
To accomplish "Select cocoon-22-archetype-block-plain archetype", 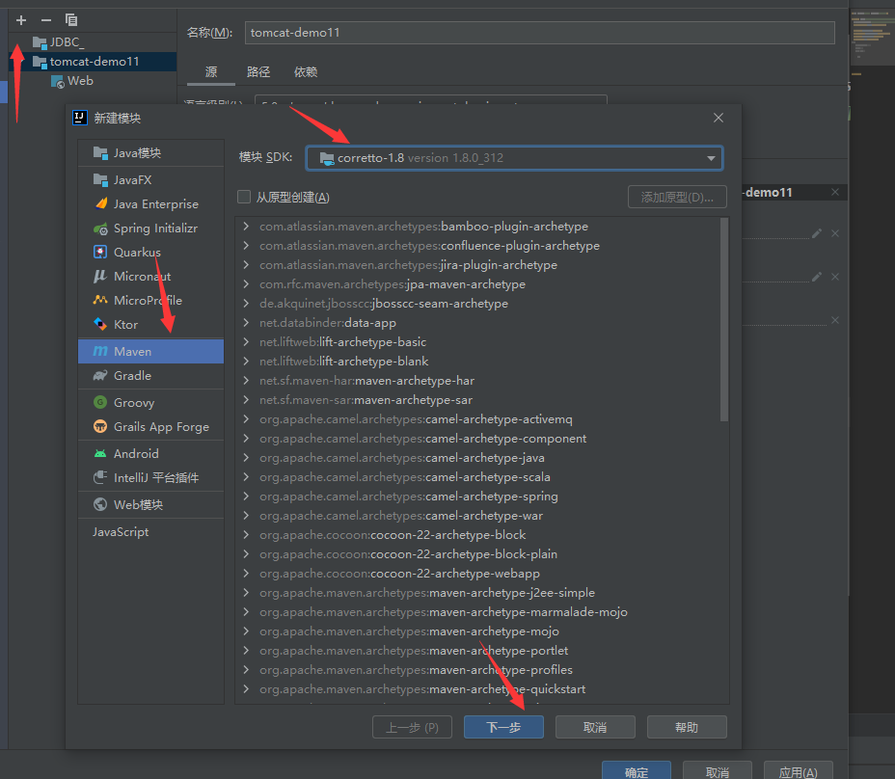I will coord(408,554).
